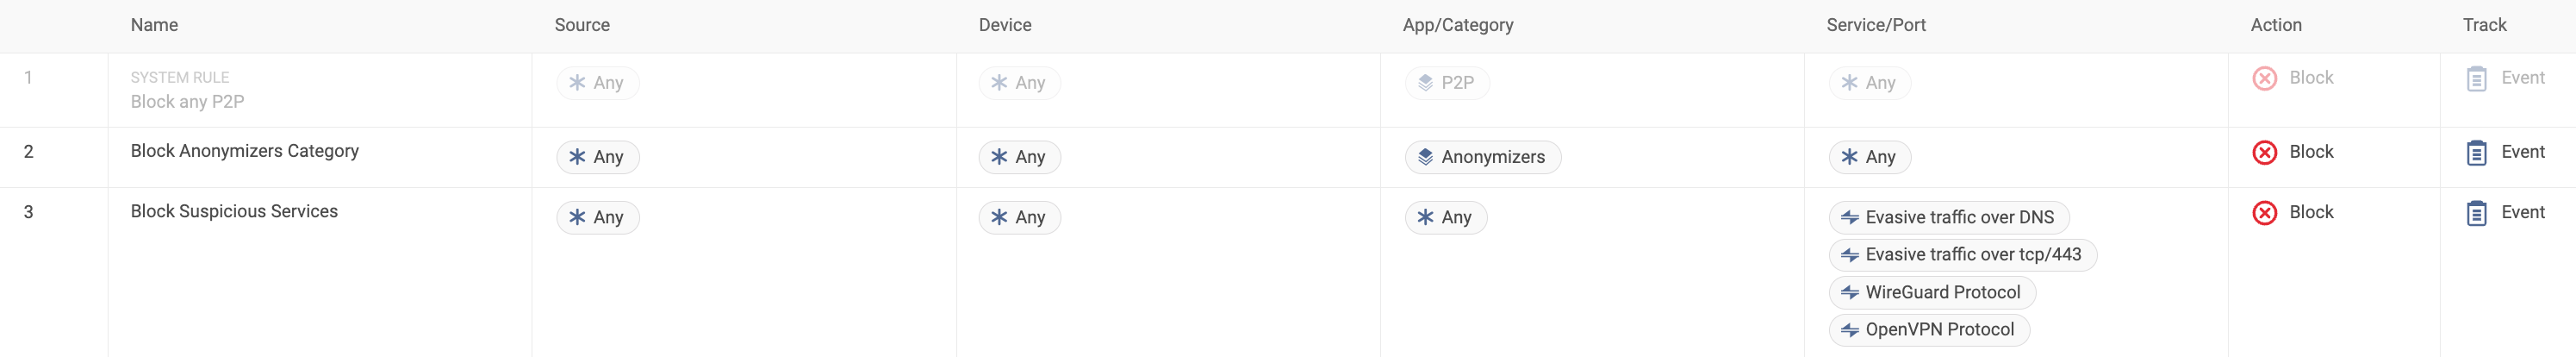Click the Event clipboard icon in rule 3
The image size is (2576, 357).
(x=2477, y=213)
